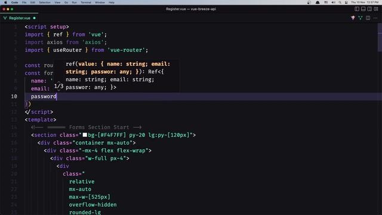Click line number 10 in the gutter
Image resolution: width=382 pixels, height=215 pixels.
(x=14, y=97)
